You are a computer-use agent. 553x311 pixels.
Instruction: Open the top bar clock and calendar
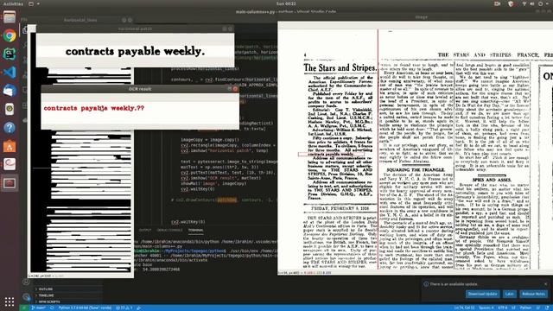coord(286,3)
